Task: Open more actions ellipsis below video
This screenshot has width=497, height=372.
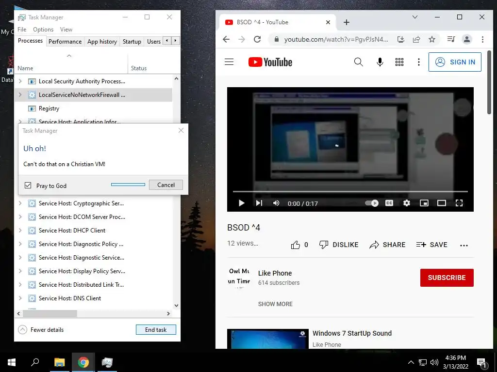Action: coord(464,245)
